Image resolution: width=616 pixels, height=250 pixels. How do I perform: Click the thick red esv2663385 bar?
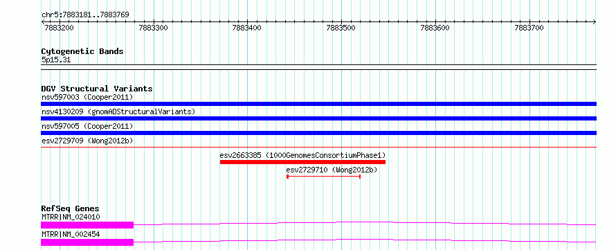click(302, 162)
